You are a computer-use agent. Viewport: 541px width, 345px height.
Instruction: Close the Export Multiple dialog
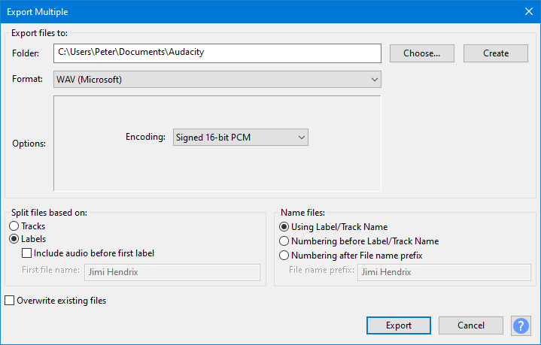(528, 12)
